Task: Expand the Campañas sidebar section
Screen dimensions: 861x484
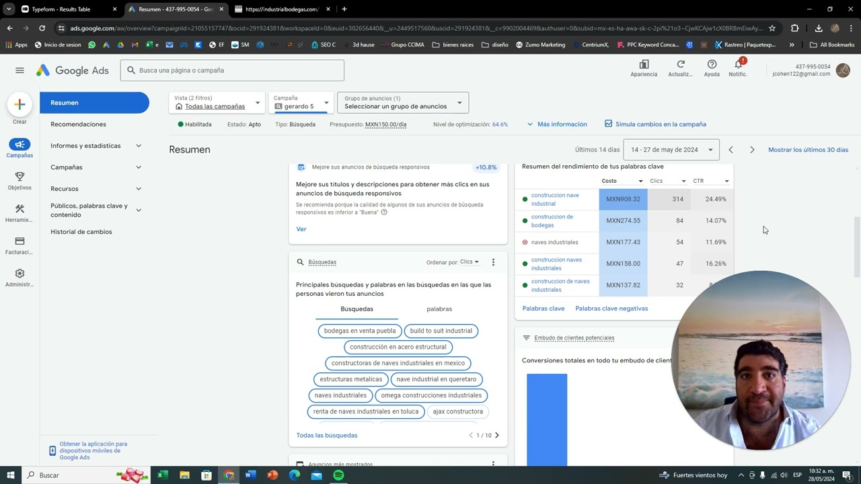Action: pos(139,167)
